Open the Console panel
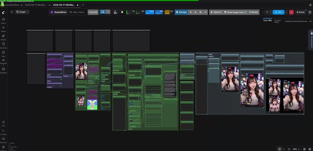Screen dimensions: 313x151 pyautogui.click(x=3, y=132)
